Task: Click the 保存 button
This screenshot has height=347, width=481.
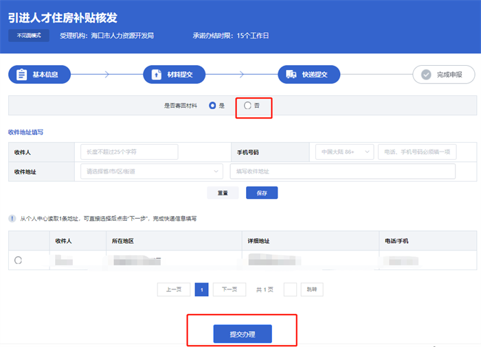Action: coord(262,193)
